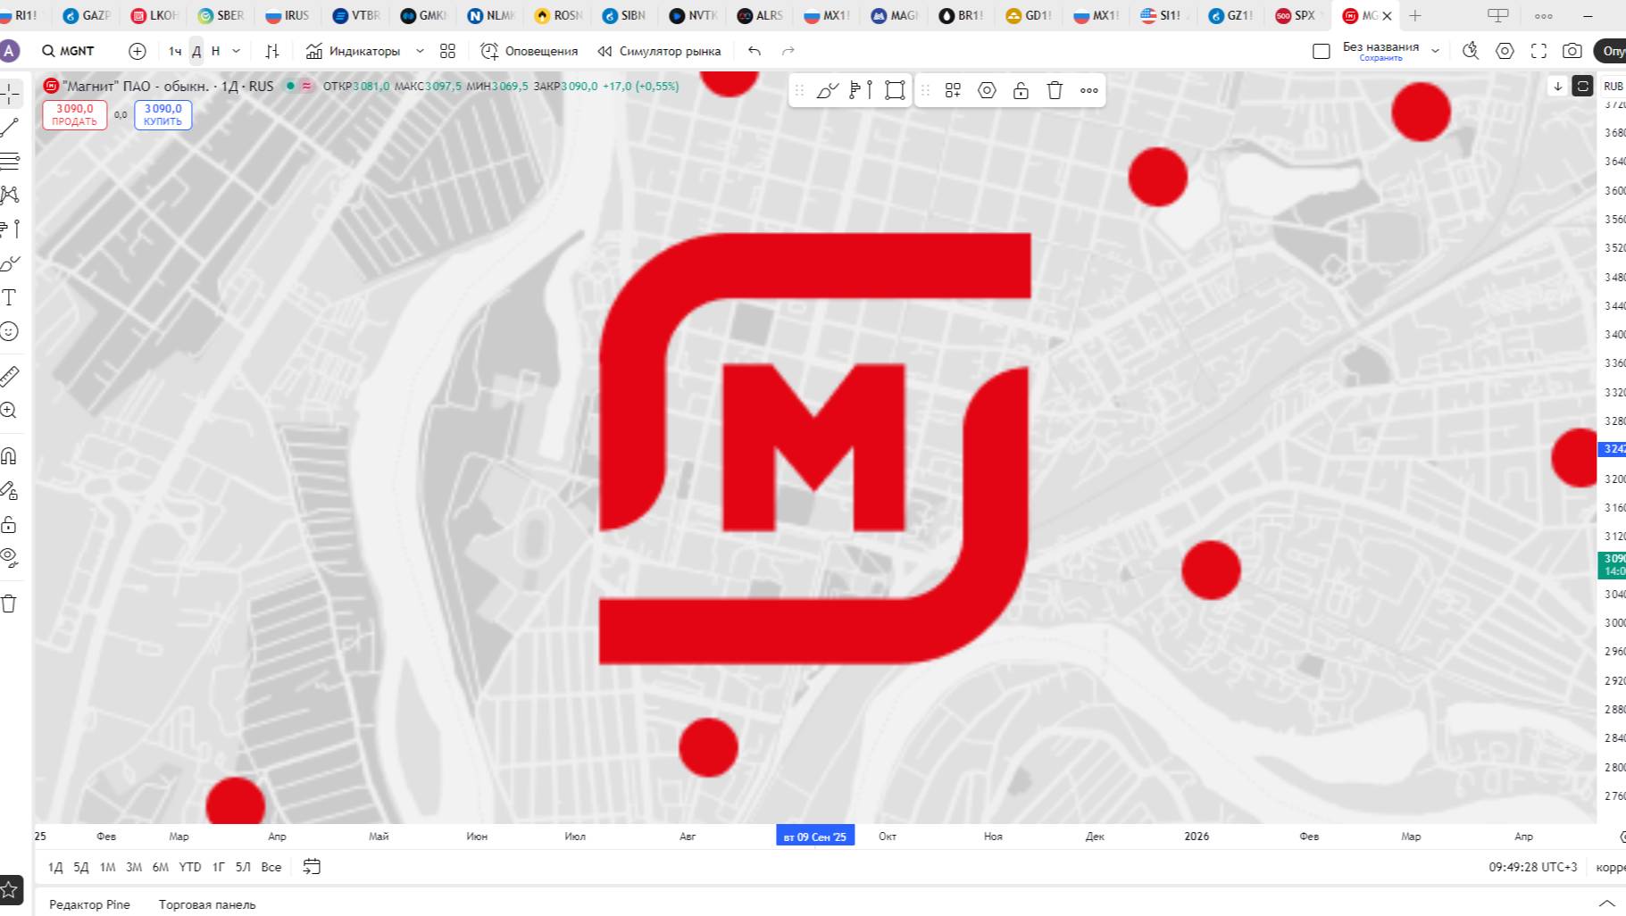Take a chart snapshot with camera icon
Image resolution: width=1626 pixels, height=916 pixels.
coord(1572,51)
